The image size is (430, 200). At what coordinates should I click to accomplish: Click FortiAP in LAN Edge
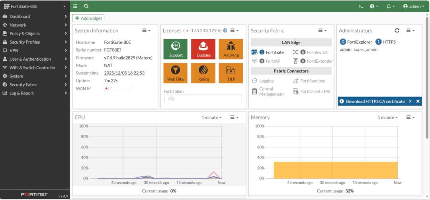266,61
